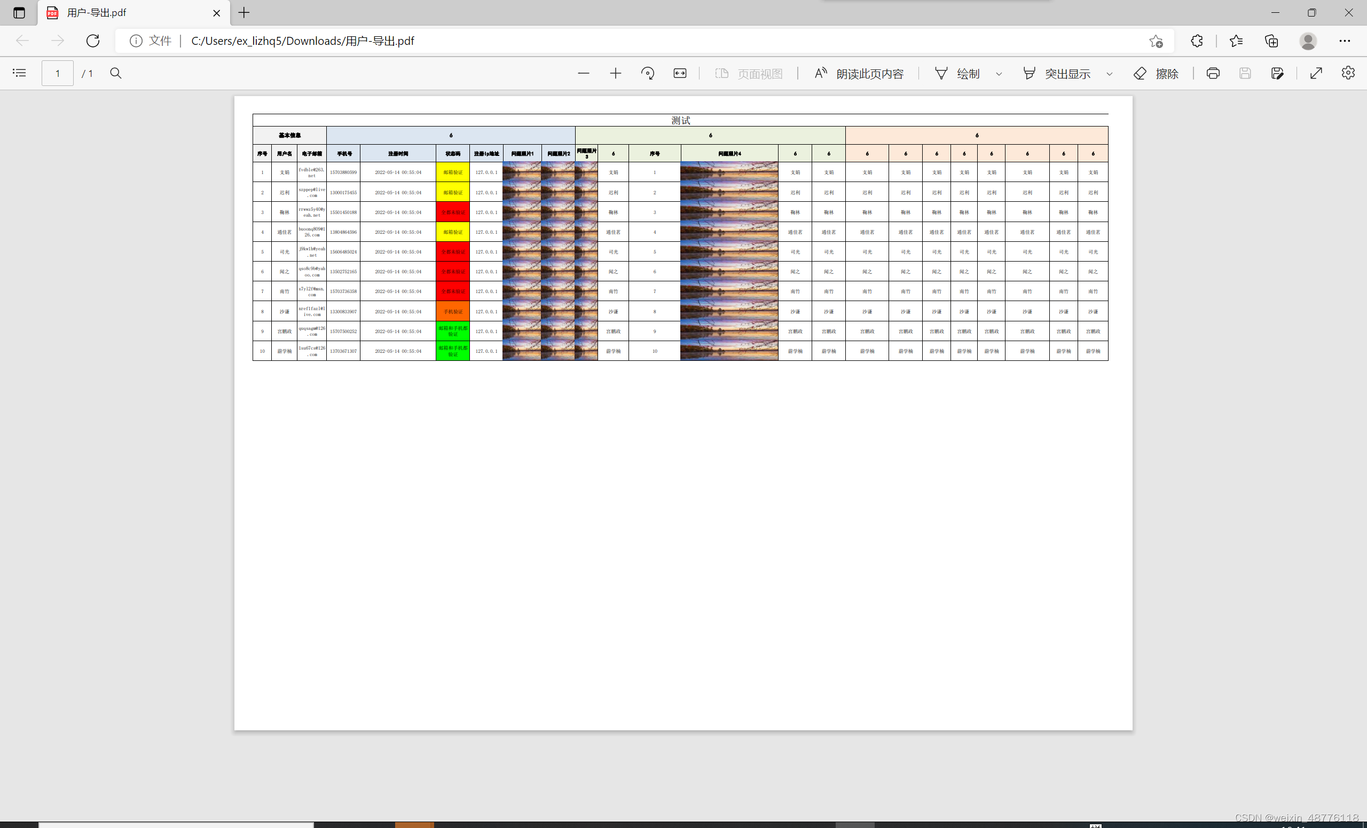The width and height of the screenshot is (1367, 828).
Task: Click the Save As icon
Action: click(1277, 73)
